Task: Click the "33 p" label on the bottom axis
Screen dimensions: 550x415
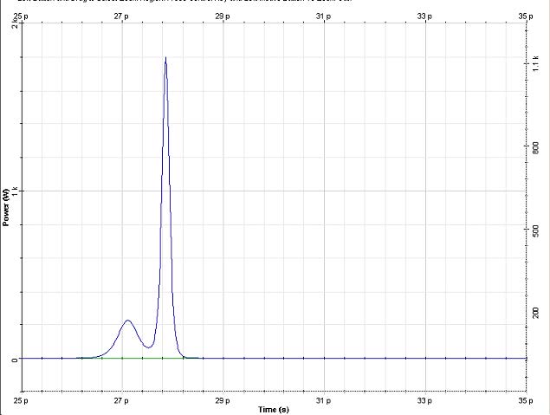Action: (424, 400)
